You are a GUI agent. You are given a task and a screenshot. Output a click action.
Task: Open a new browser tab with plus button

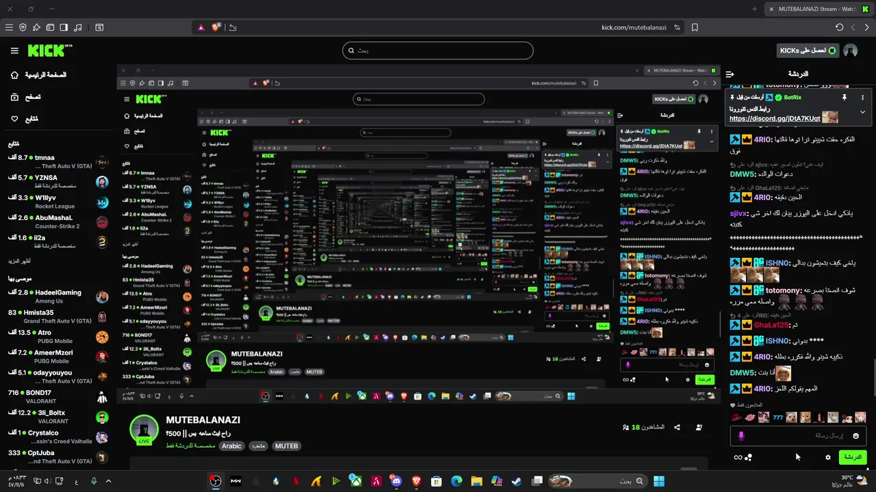(754, 9)
